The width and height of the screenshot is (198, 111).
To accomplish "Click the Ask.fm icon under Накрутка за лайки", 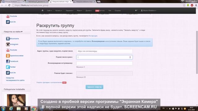I will (8, 73).
